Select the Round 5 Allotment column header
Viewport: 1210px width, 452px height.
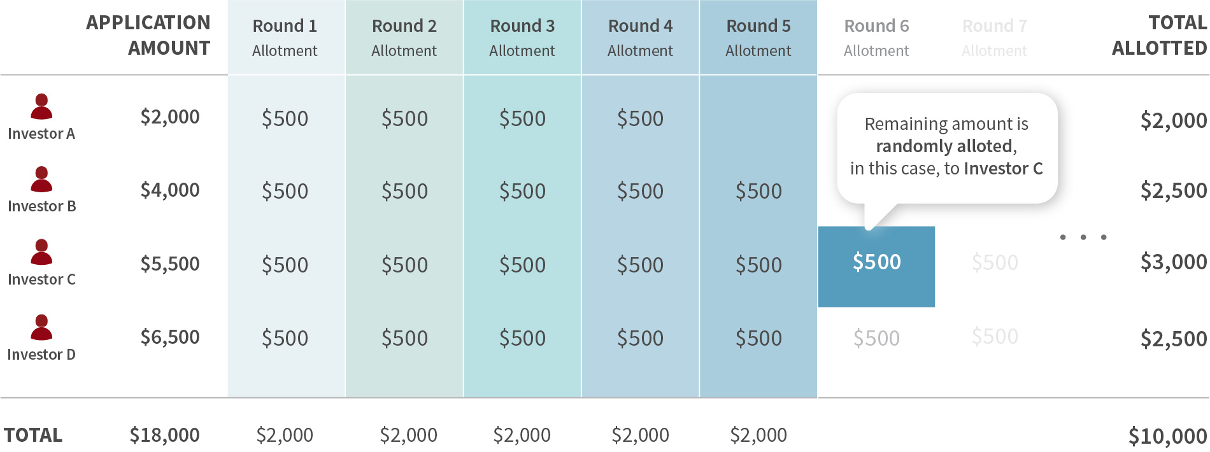(x=758, y=38)
